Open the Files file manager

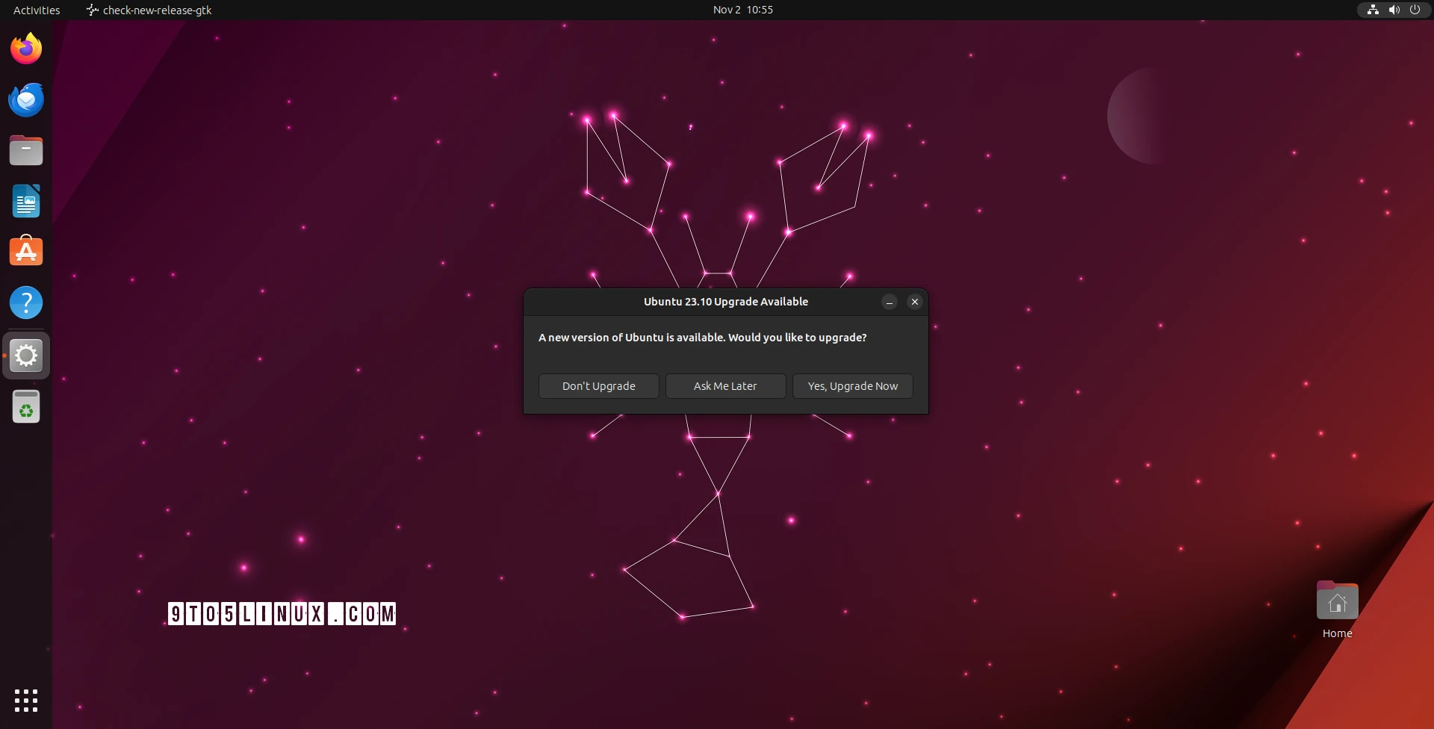pyautogui.click(x=26, y=150)
